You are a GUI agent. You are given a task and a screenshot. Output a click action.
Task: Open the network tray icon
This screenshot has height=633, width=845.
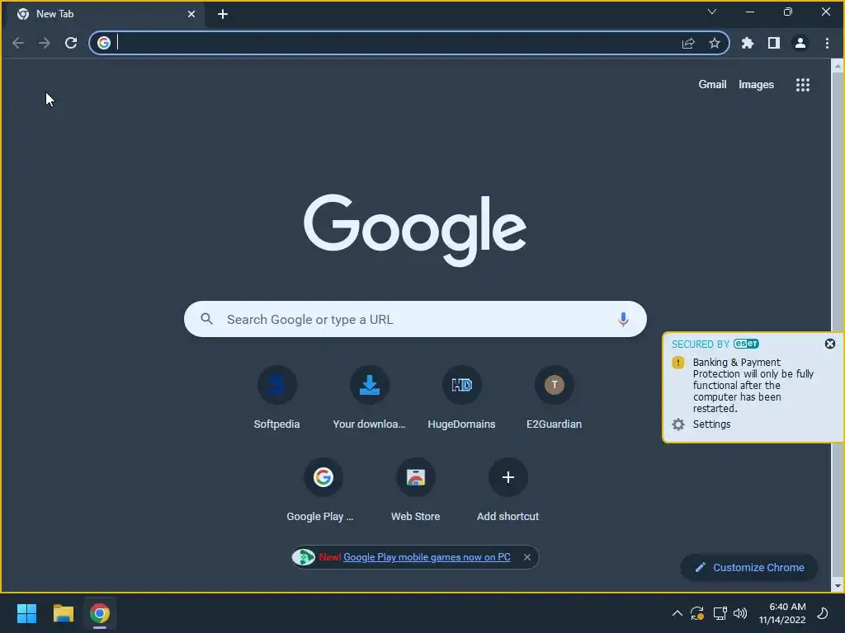pos(720,613)
